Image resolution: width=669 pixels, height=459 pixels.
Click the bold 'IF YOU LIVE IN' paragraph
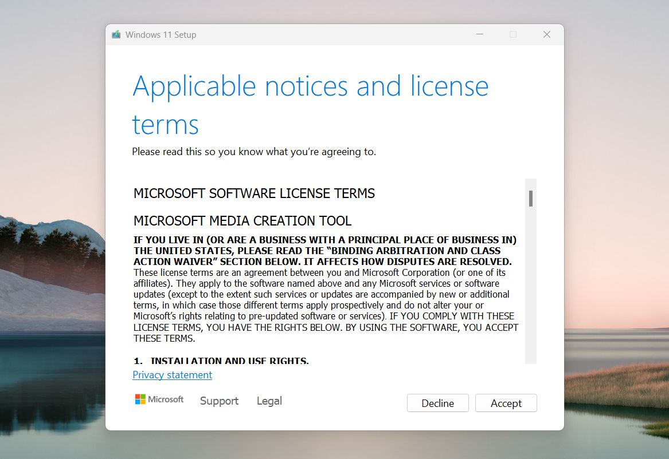[x=325, y=250]
